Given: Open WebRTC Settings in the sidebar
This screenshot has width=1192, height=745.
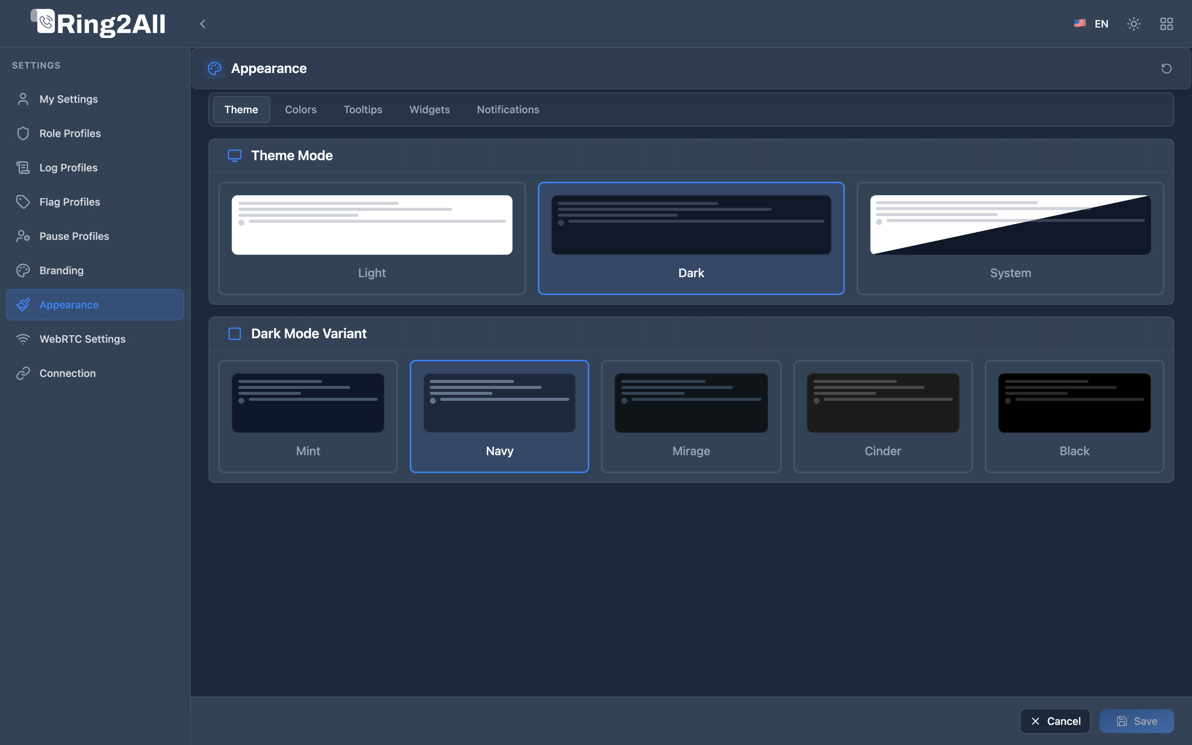Looking at the screenshot, I should 95,339.
